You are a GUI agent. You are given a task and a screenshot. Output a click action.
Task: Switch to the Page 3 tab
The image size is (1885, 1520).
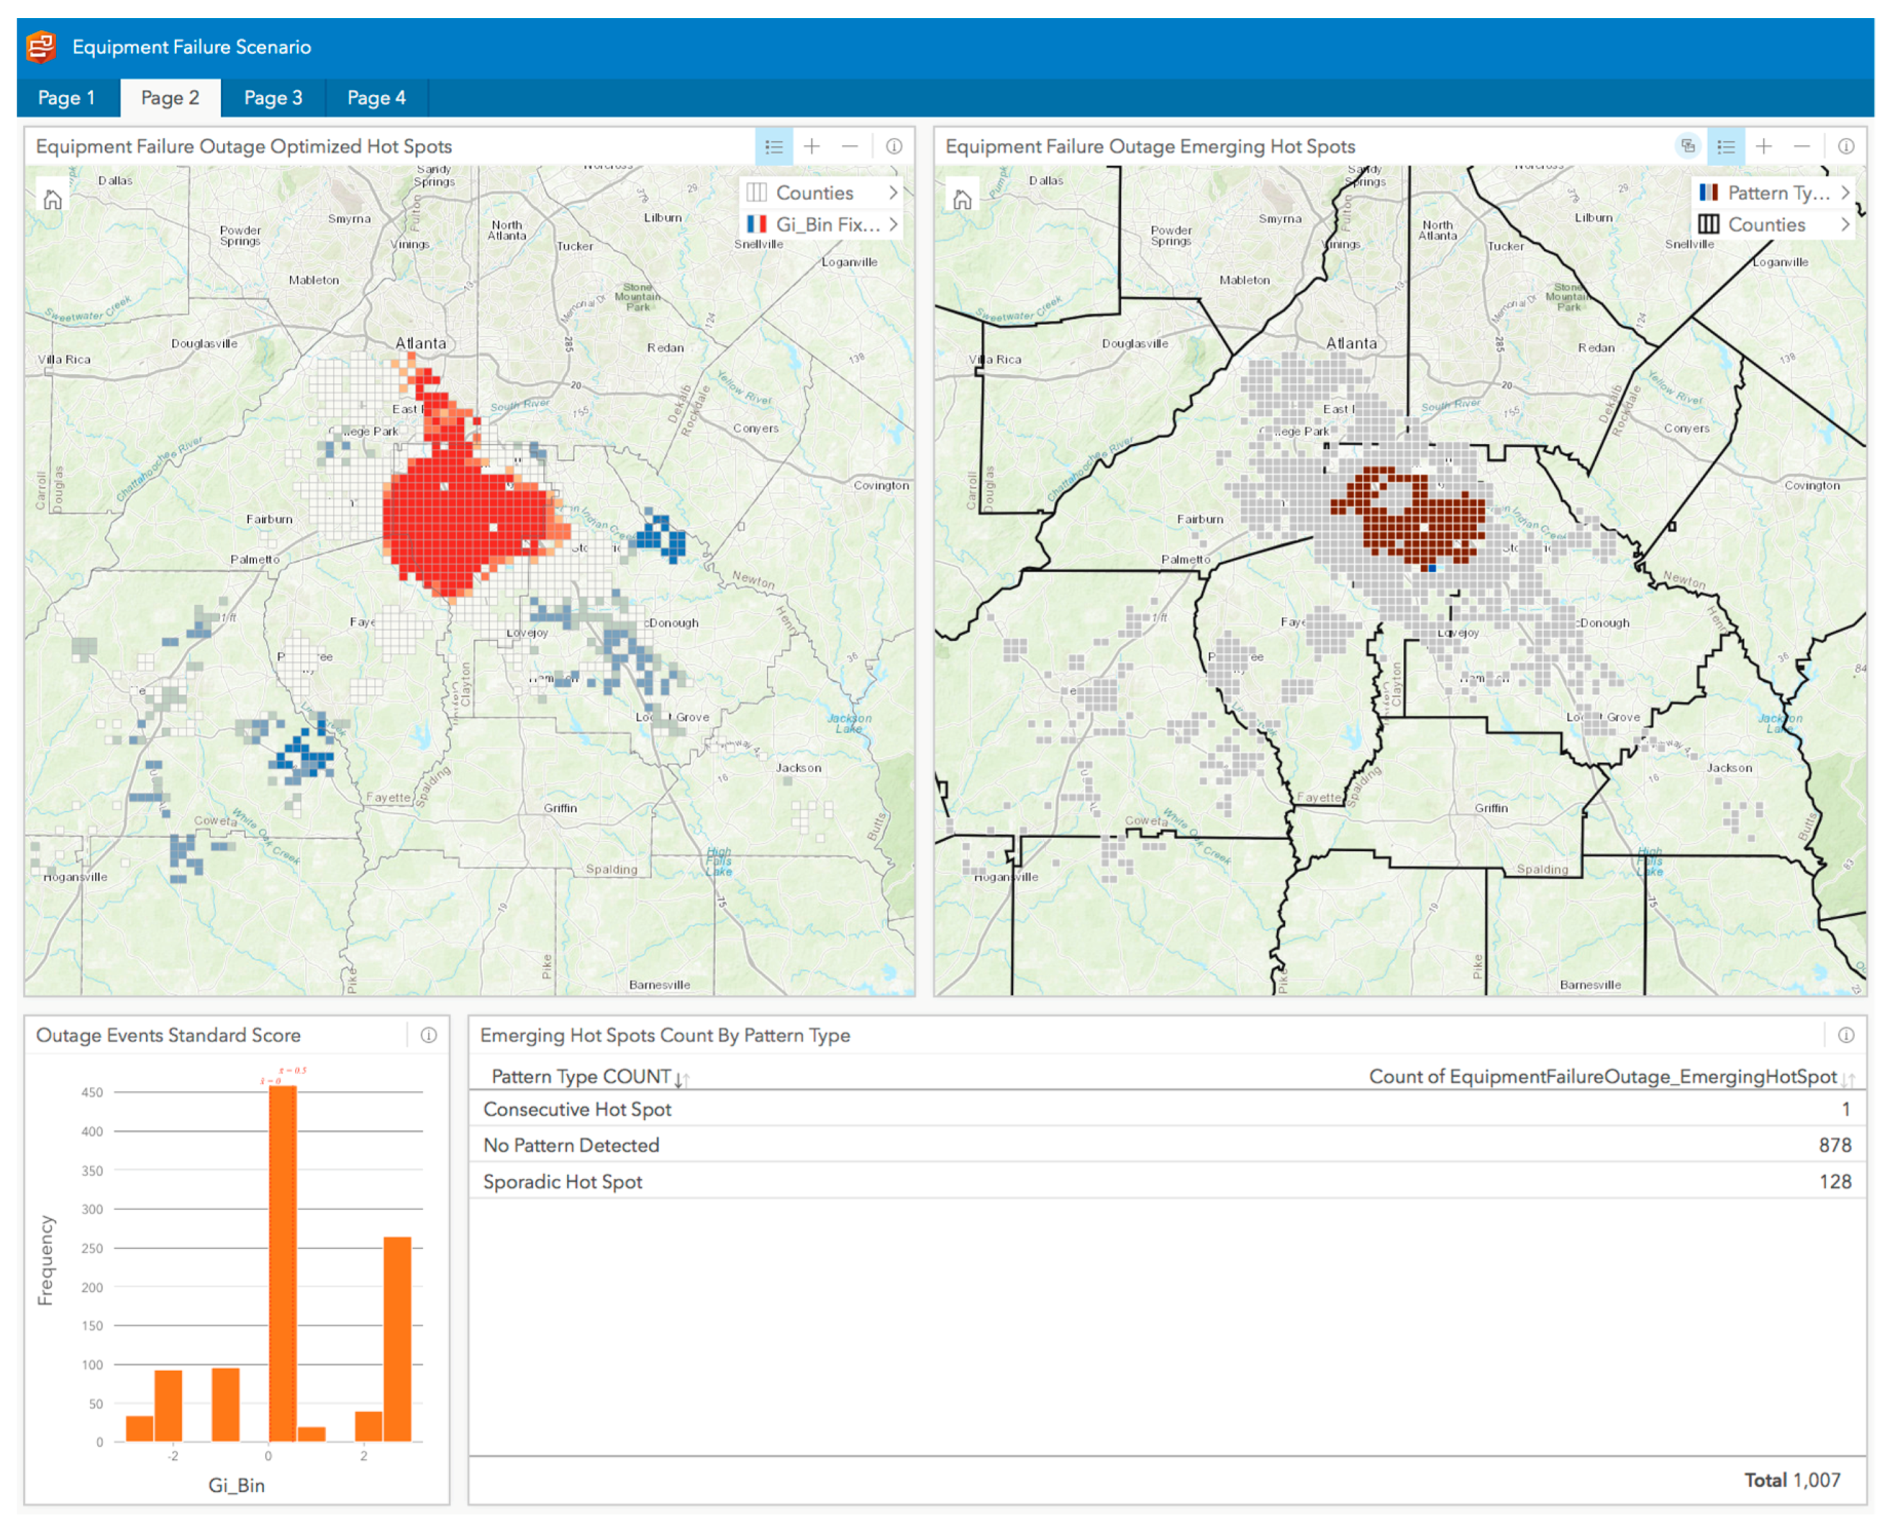click(x=273, y=98)
